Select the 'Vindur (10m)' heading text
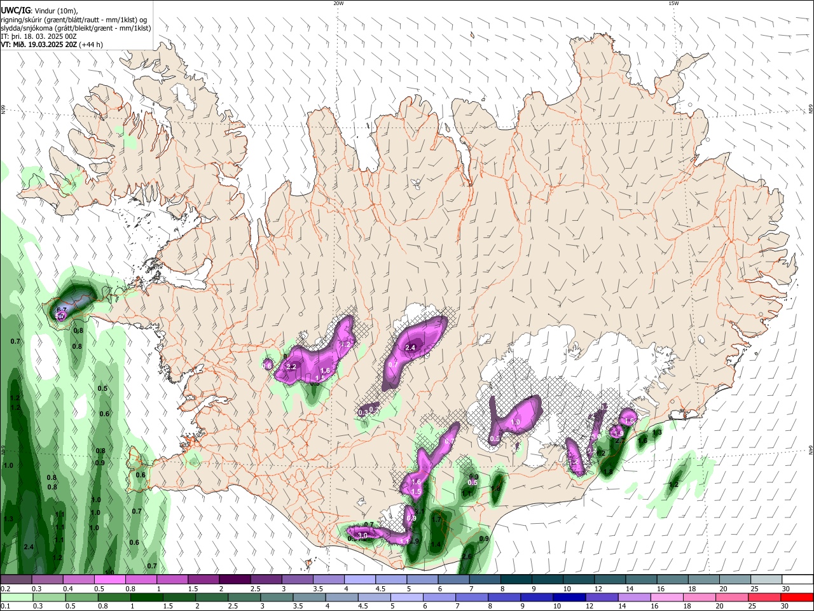This screenshot has height=611, width=814. tap(55, 11)
